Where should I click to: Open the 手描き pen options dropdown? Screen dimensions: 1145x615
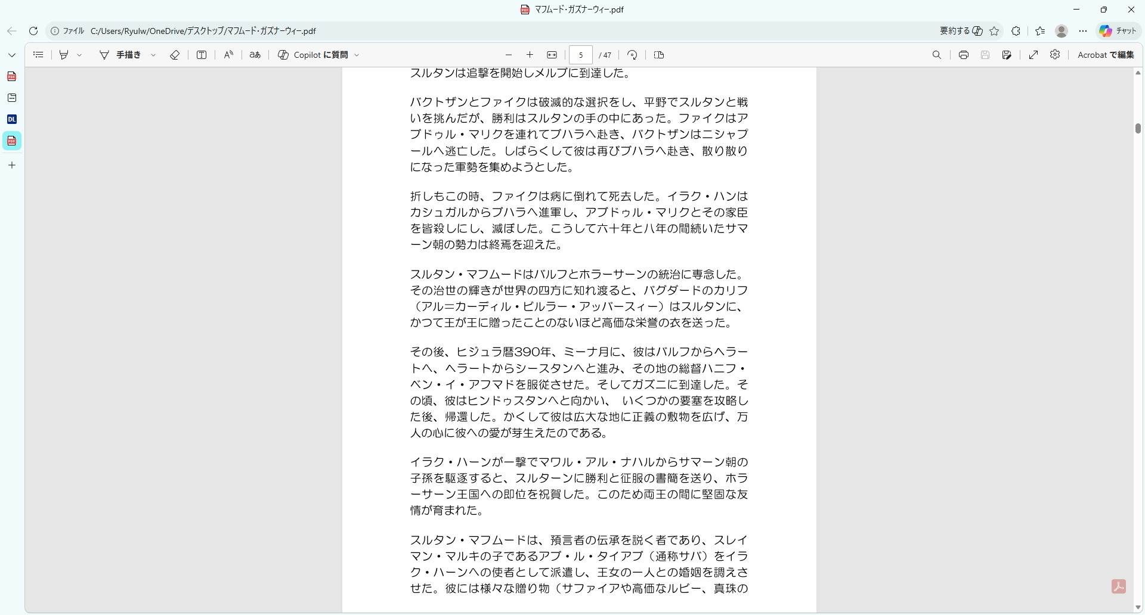coord(153,55)
